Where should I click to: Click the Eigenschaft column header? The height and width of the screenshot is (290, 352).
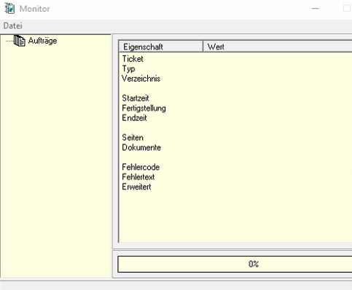(x=161, y=47)
